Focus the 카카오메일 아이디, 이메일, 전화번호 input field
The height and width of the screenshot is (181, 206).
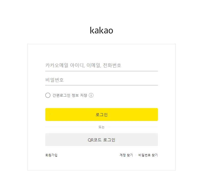click(x=101, y=65)
